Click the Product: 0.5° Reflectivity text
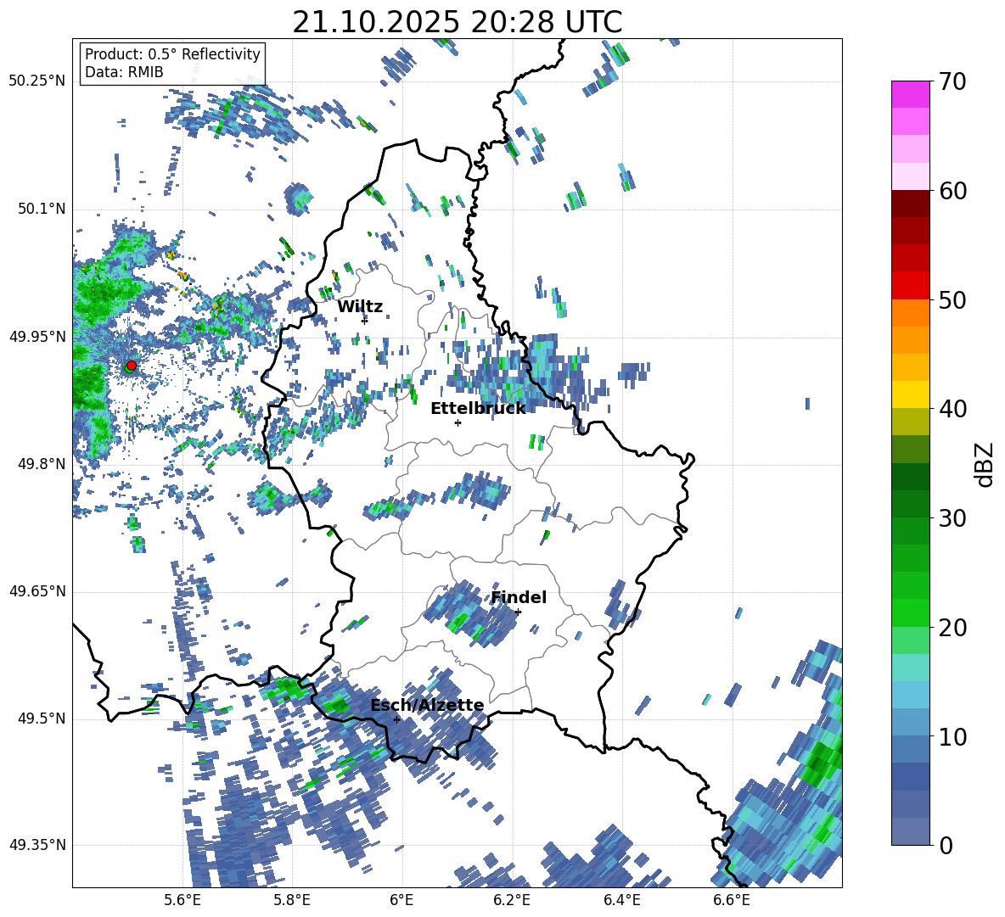The height and width of the screenshot is (917, 1005). click(x=172, y=54)
